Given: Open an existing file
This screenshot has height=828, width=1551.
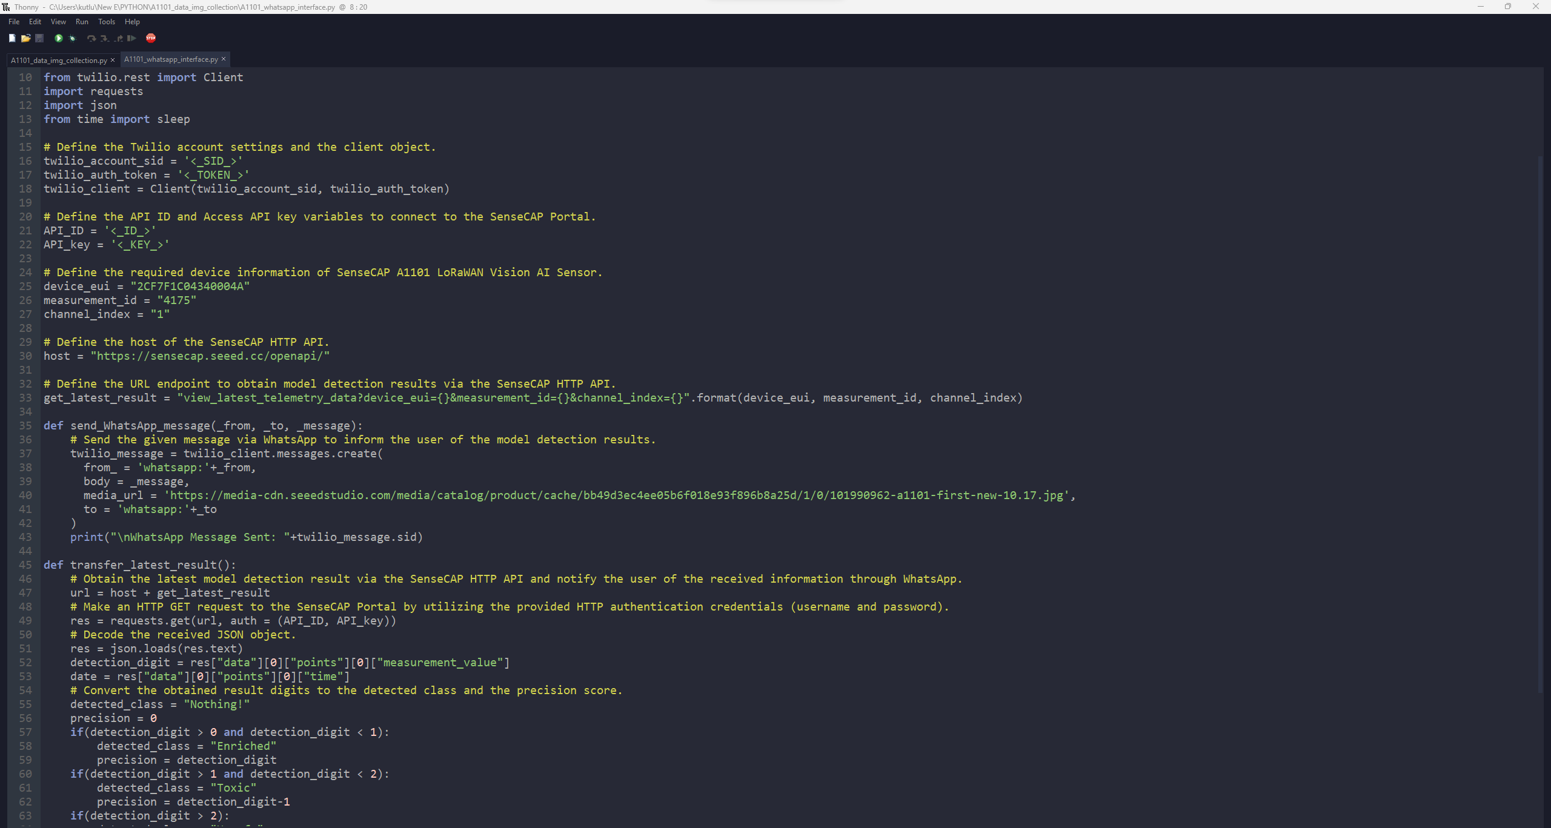Looking at the screenshot, I should [26, 38].
